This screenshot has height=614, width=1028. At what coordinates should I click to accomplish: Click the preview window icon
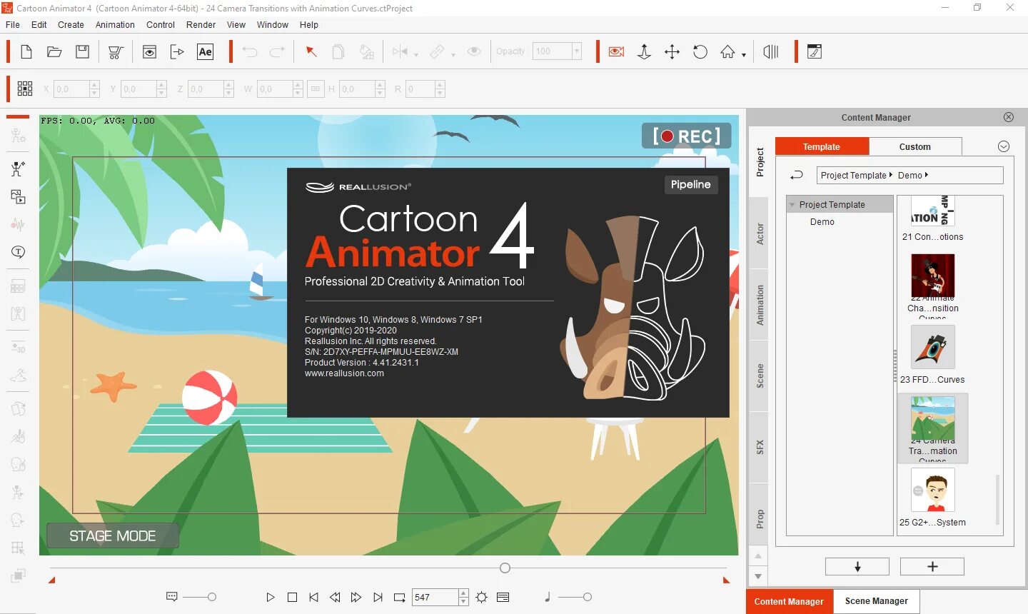coord(149,51)
